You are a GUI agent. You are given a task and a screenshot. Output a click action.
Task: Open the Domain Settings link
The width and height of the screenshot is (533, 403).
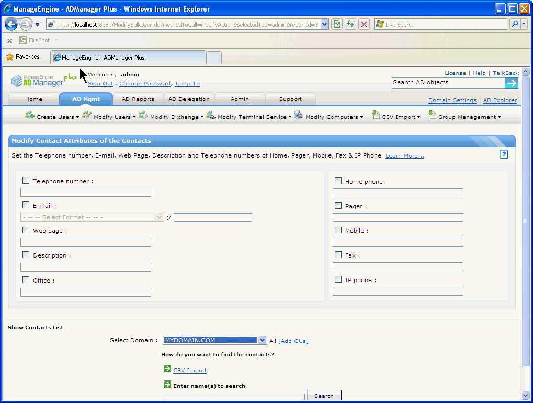point(452,100)
